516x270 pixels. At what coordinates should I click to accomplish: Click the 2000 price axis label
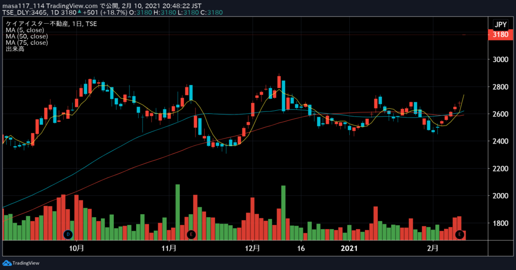500,195
